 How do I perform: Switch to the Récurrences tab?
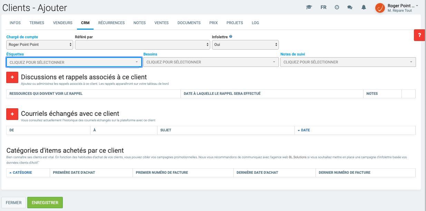tap(111, 23)
